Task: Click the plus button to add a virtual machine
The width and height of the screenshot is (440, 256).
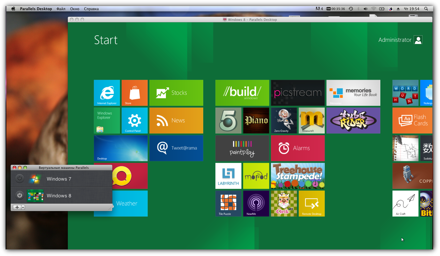Action: [x=17, y=207]
